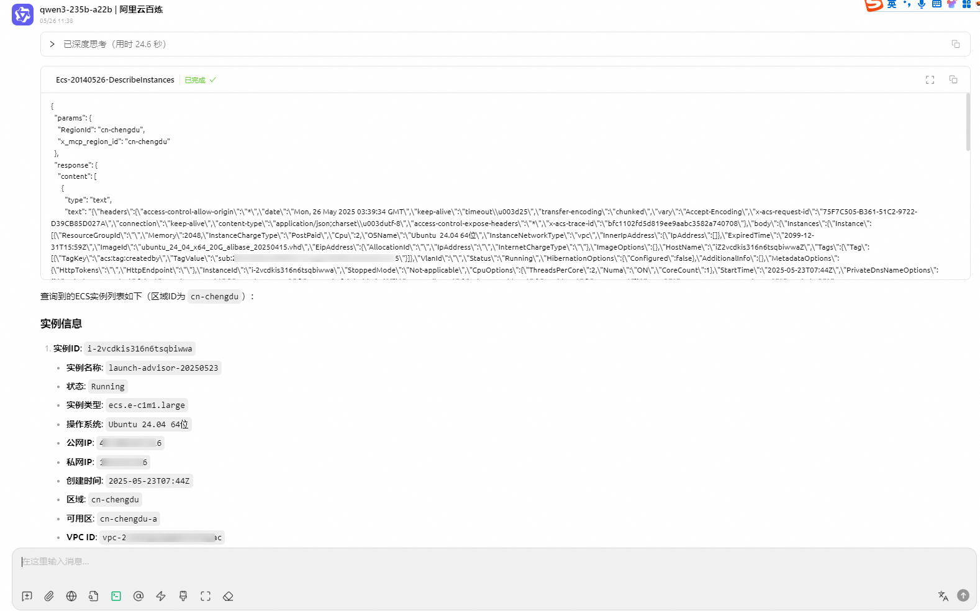The width and height of the screenshot is (980, 611).
Task: Click the "x_mcp_region_id" JSON line
Action: tap(114, 142)
